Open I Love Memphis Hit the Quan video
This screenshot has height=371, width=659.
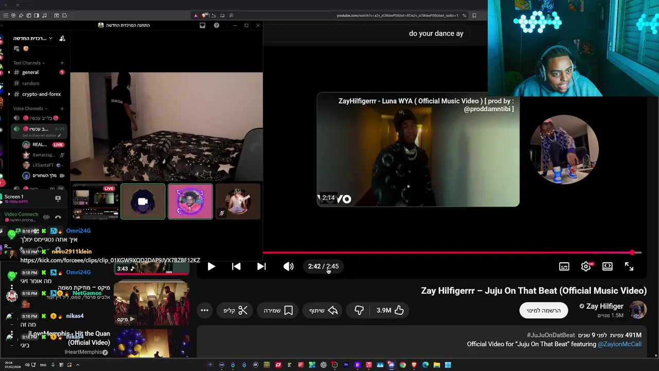(x=69, y=338)
